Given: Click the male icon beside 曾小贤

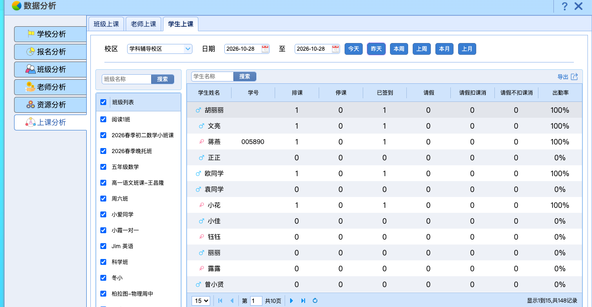Looking at the screenshot, I should [x=198, y=284].
